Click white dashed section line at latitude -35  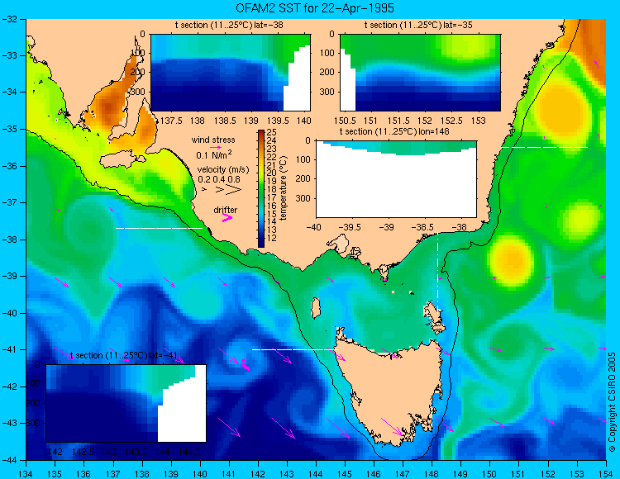545,147
